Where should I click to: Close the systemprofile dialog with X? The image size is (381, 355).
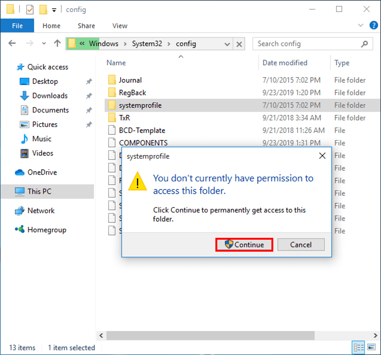tap(322, 156)
